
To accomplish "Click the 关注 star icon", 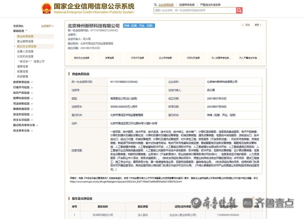I will [243, 25].
